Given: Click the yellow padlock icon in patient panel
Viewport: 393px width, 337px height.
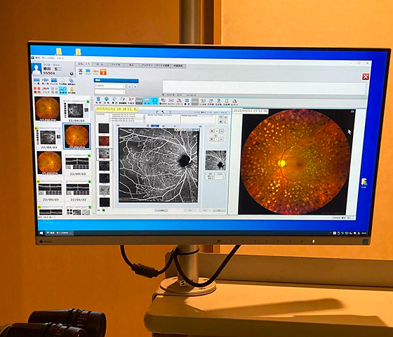Looking at the screenshot, I should [x=72, y=89].
